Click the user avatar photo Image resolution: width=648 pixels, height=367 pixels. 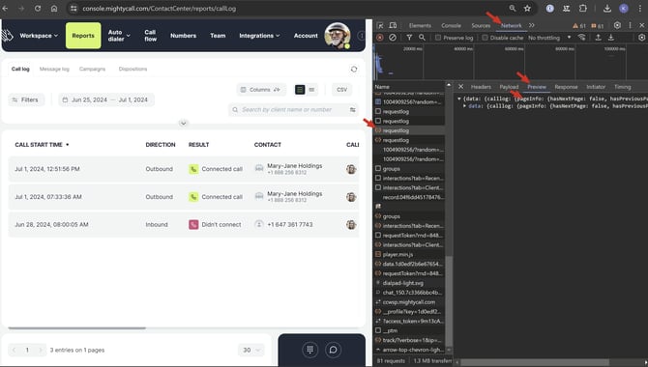point(338,36)
